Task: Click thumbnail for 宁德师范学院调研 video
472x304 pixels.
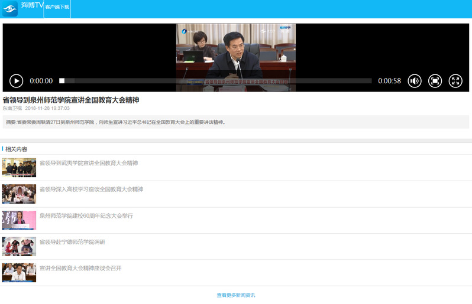Action: point(19,246)
